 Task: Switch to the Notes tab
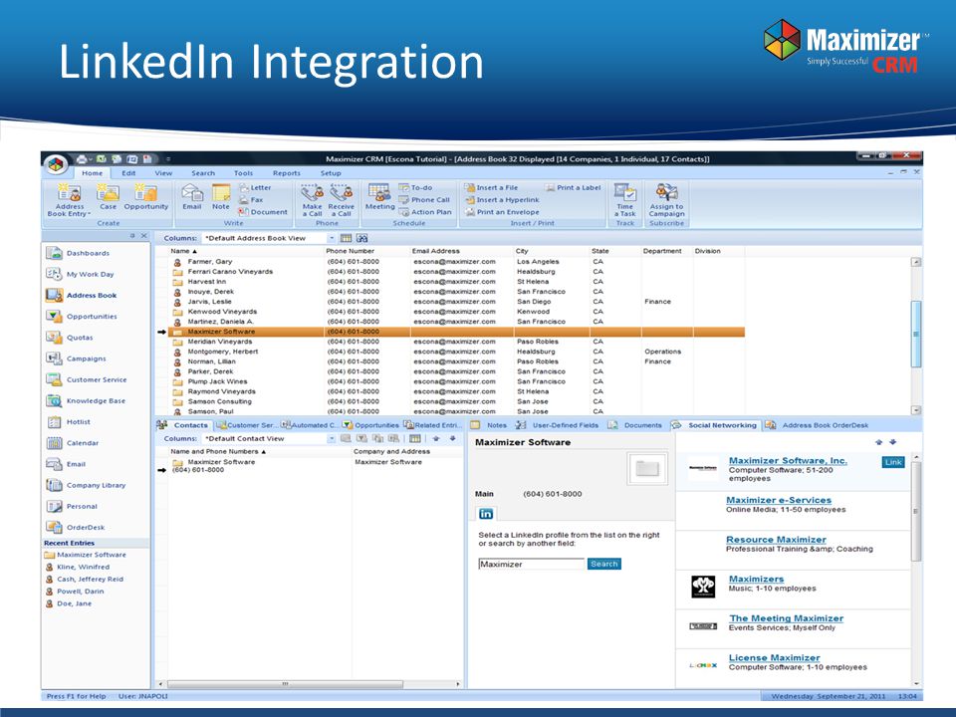pyautogui.click(x=490, y=425)
